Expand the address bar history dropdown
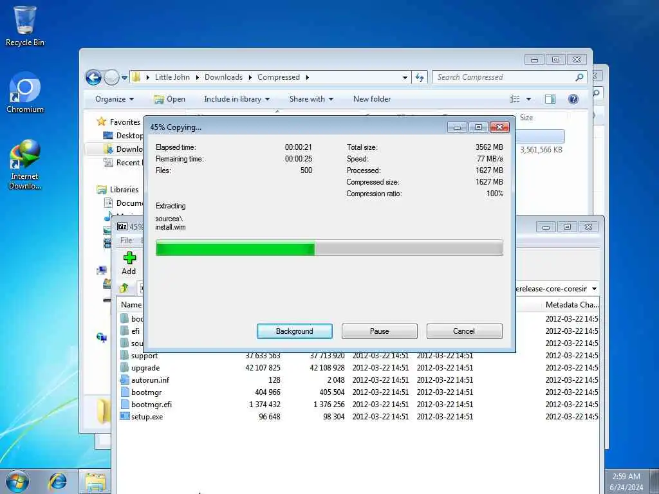Image resolution: width=659 pixels, height=494 pixels. [405, 78]
